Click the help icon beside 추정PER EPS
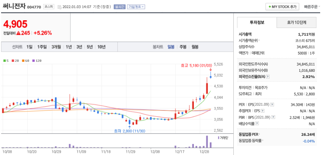322x155 pixels. point(263,111)
